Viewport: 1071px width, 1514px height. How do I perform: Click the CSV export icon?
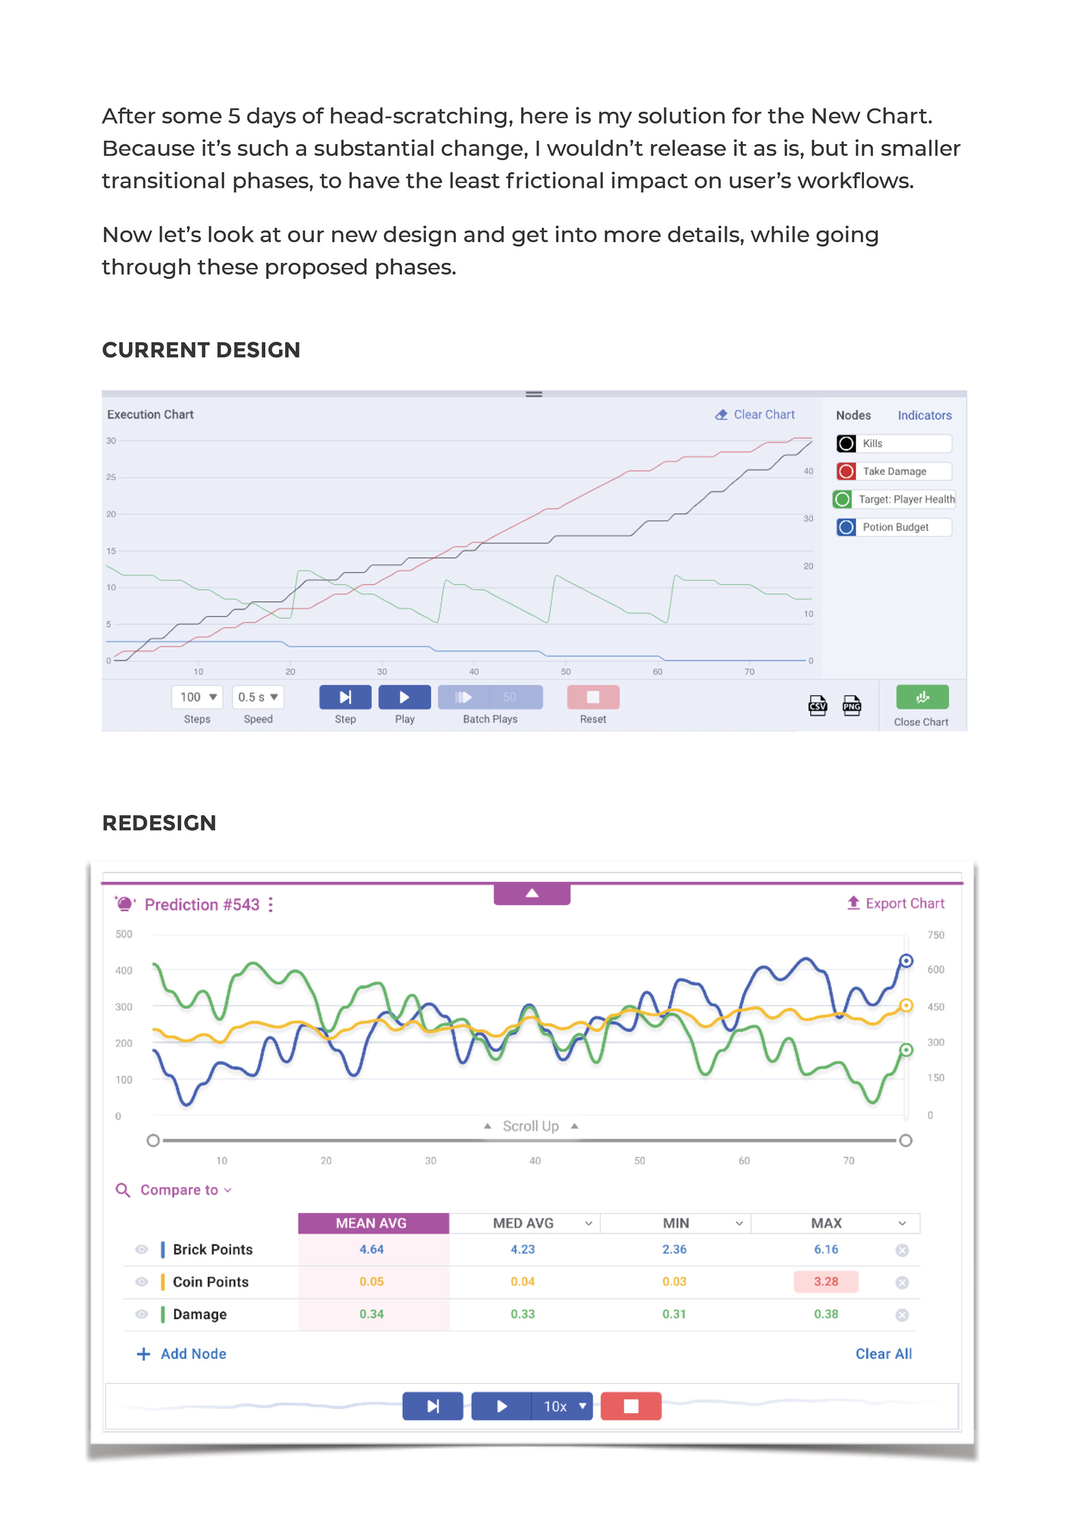[817, 705]
